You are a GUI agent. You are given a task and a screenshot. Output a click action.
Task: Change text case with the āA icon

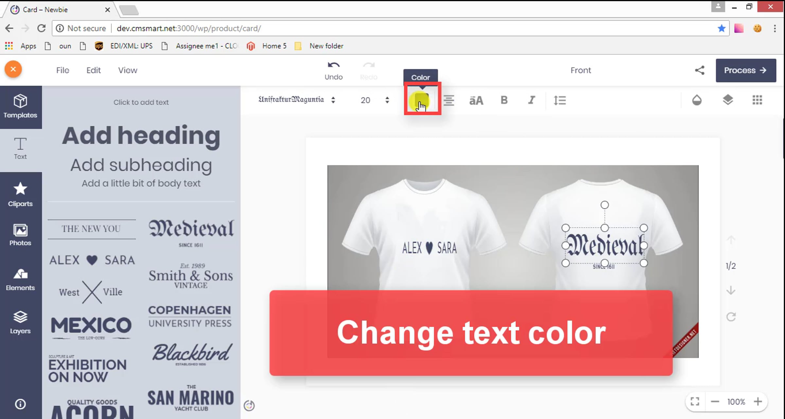(476, 100)
